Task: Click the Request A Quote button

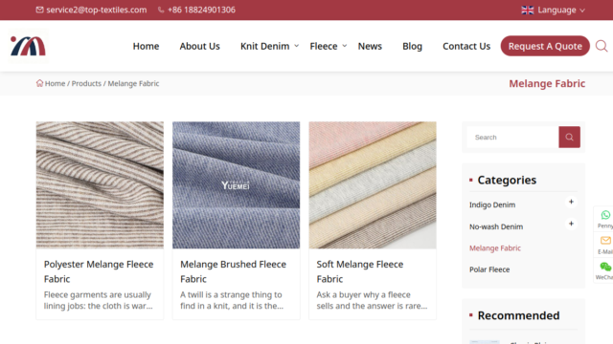Action: [545, 46]
